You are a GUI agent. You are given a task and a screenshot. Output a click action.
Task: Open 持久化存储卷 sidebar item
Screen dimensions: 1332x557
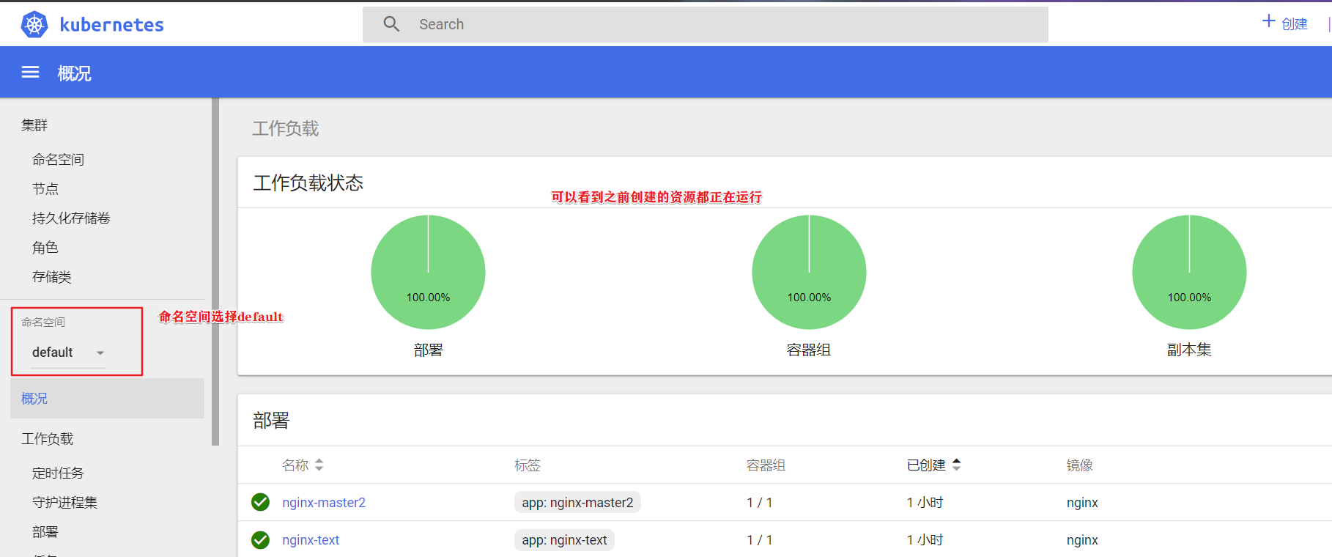click(71, 218)
